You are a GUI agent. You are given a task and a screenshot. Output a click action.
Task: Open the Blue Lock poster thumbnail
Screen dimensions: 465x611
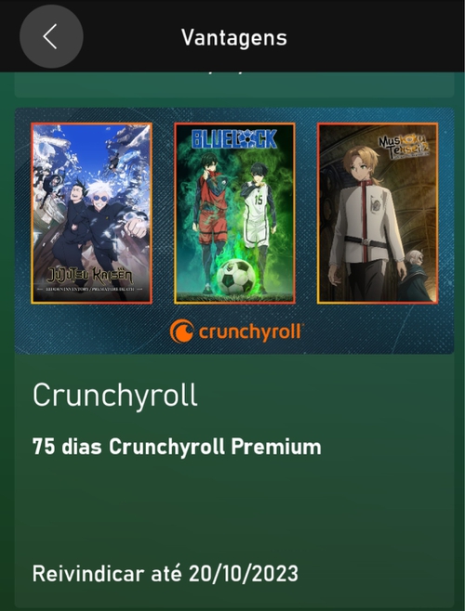tap(234, 214)
